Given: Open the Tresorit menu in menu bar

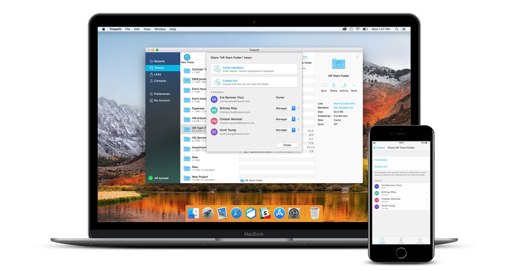Looking at the screenshot, I should tap(115, 29).
